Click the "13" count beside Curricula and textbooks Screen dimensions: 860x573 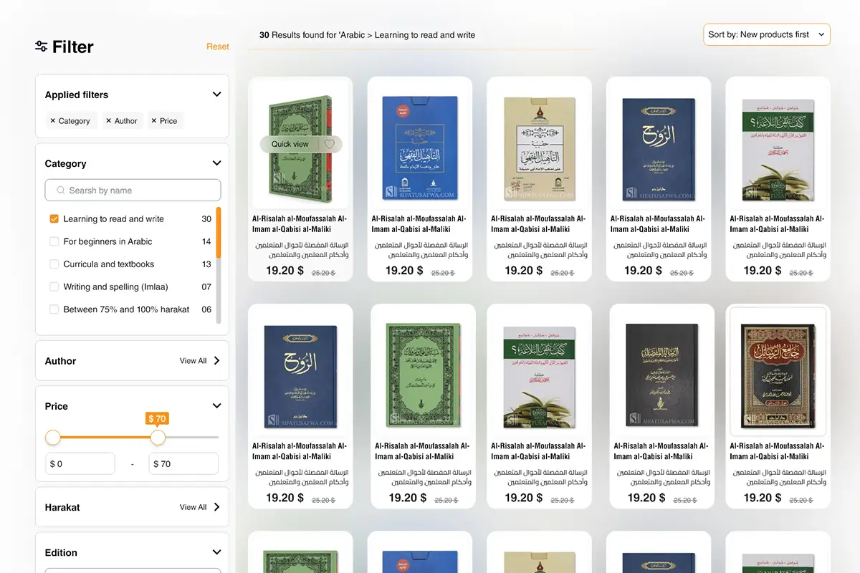[x=206, y=264]
